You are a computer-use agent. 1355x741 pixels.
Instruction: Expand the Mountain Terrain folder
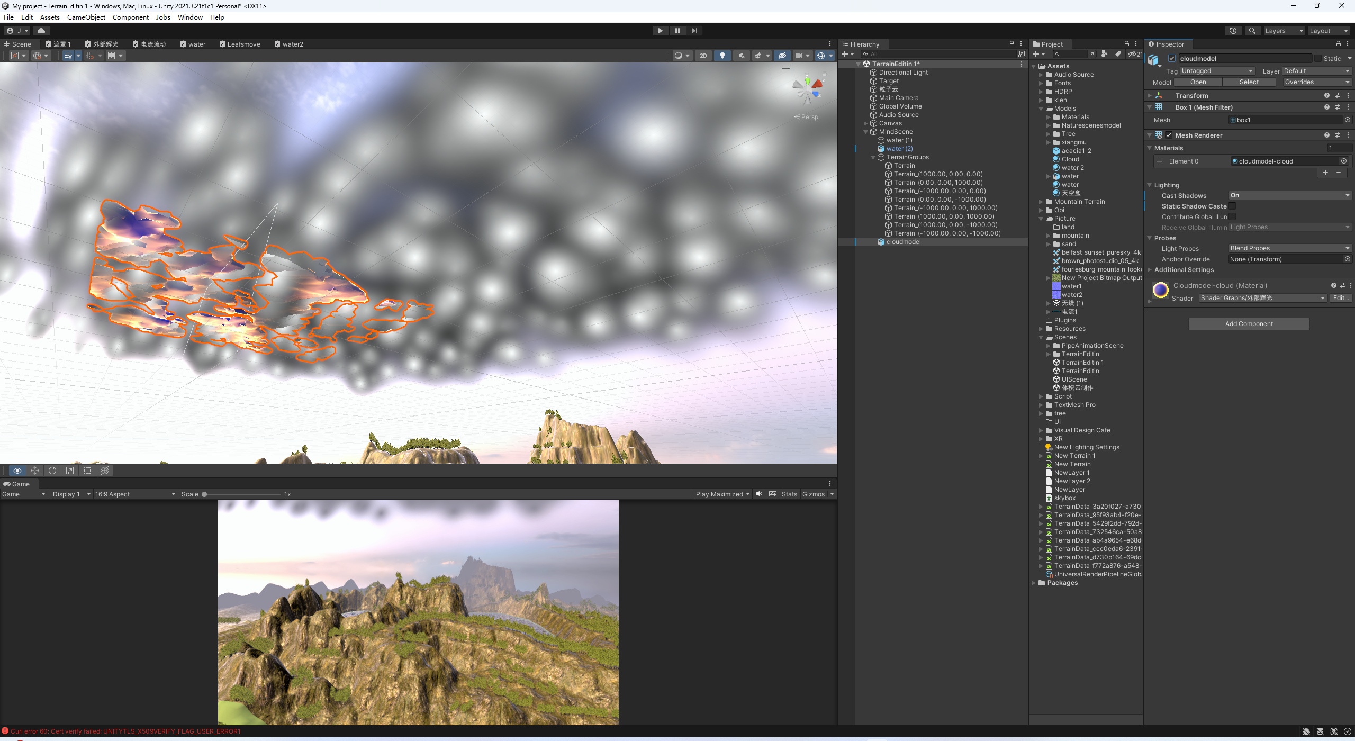(x=1041, y=202)
